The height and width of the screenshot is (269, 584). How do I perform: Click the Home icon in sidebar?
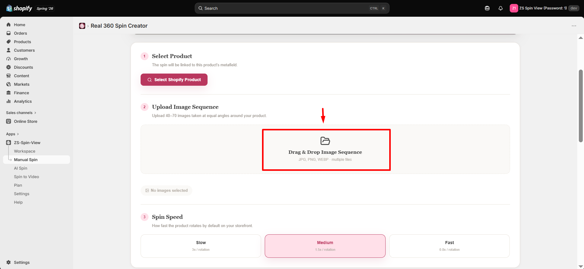(x=9, y=25)
